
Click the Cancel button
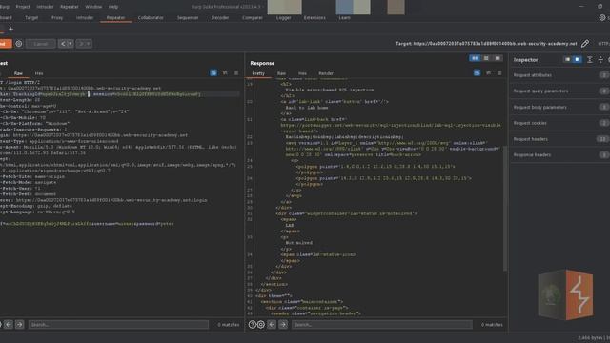[40, 44]
